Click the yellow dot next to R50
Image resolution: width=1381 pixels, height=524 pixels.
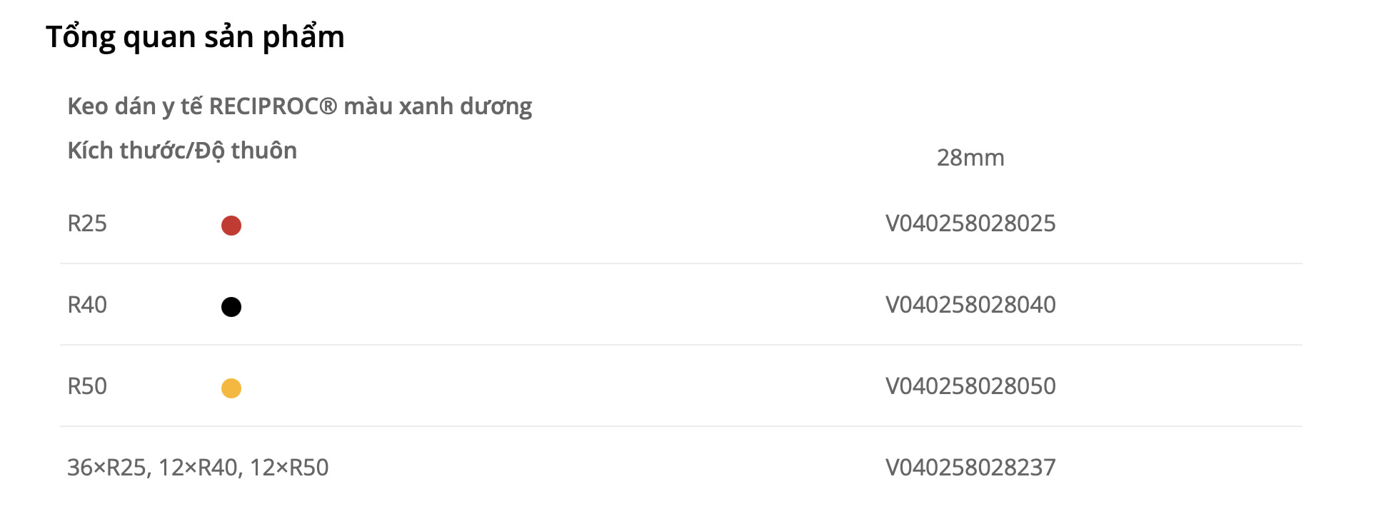(x=231, y=388)
